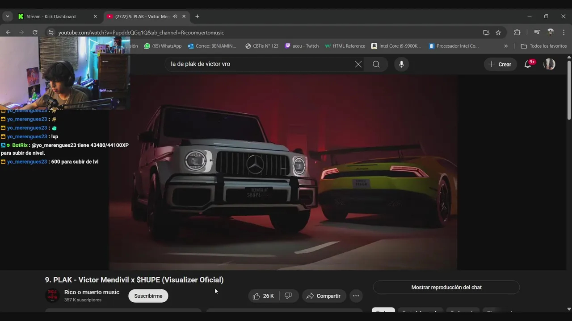The height and width of the screenshot is (321, 572).
Task: Open the HTML Reference bookmark
Action: coord(345,46)
